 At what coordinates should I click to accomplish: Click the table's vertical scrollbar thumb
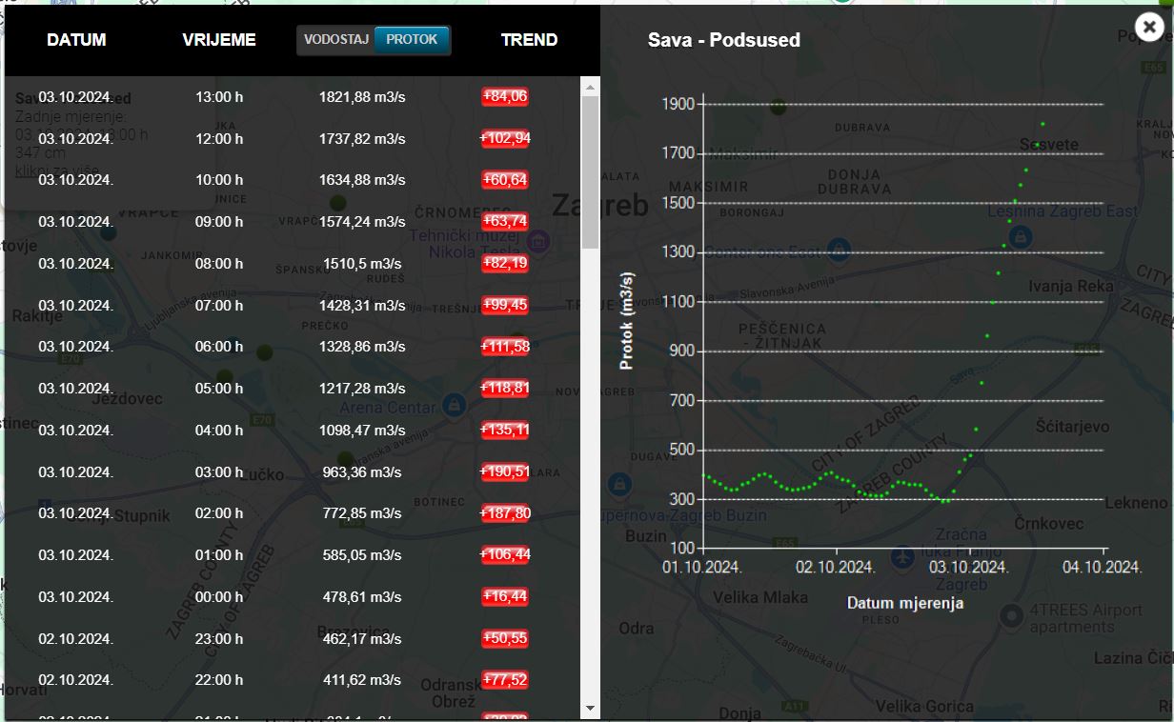pos(590,171)
